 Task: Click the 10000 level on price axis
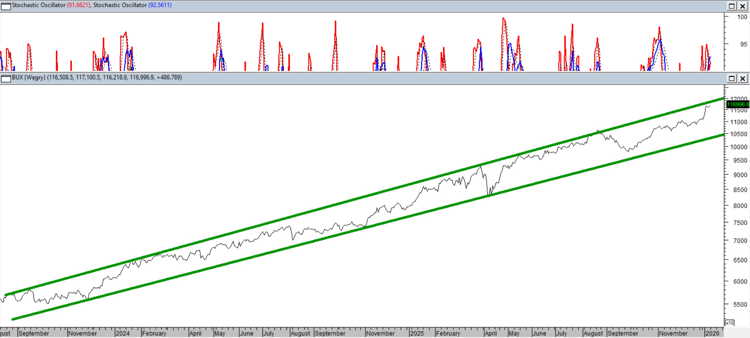(738, 147)
